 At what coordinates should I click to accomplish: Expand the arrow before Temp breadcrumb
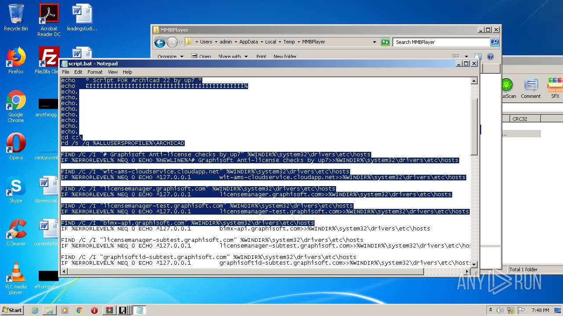click(x=280, y=42)
